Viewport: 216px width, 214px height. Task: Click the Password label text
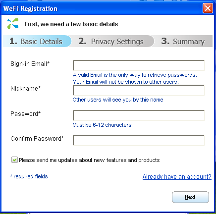(25, 114)
